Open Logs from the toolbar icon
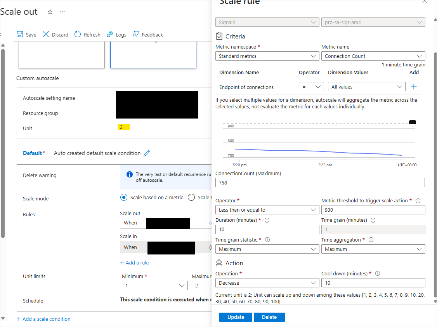The height and width of the screenshot is (327, 437). pos(110,34)
